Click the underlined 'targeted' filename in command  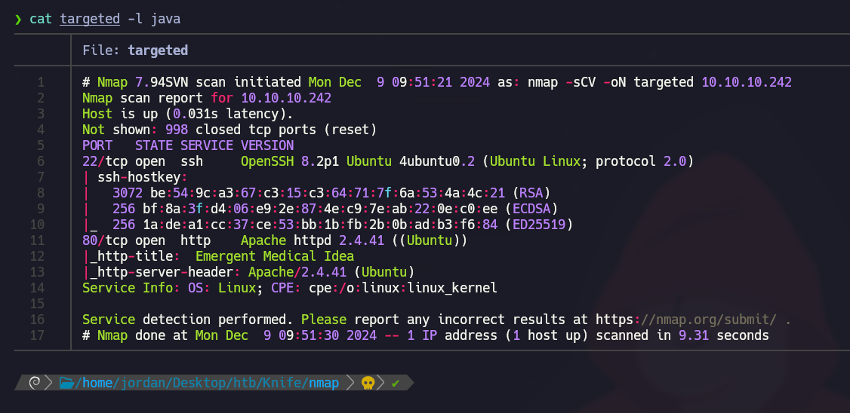click(x=90, y=20)
